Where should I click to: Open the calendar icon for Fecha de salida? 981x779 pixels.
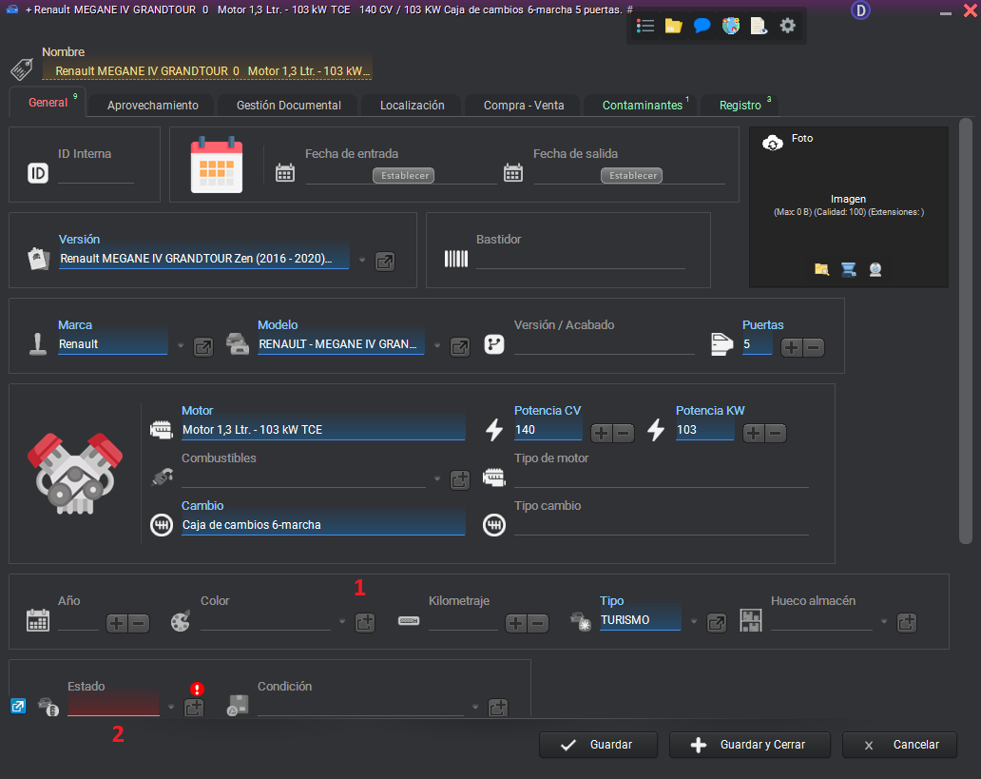pyautogui.click(x=513, y=172)
